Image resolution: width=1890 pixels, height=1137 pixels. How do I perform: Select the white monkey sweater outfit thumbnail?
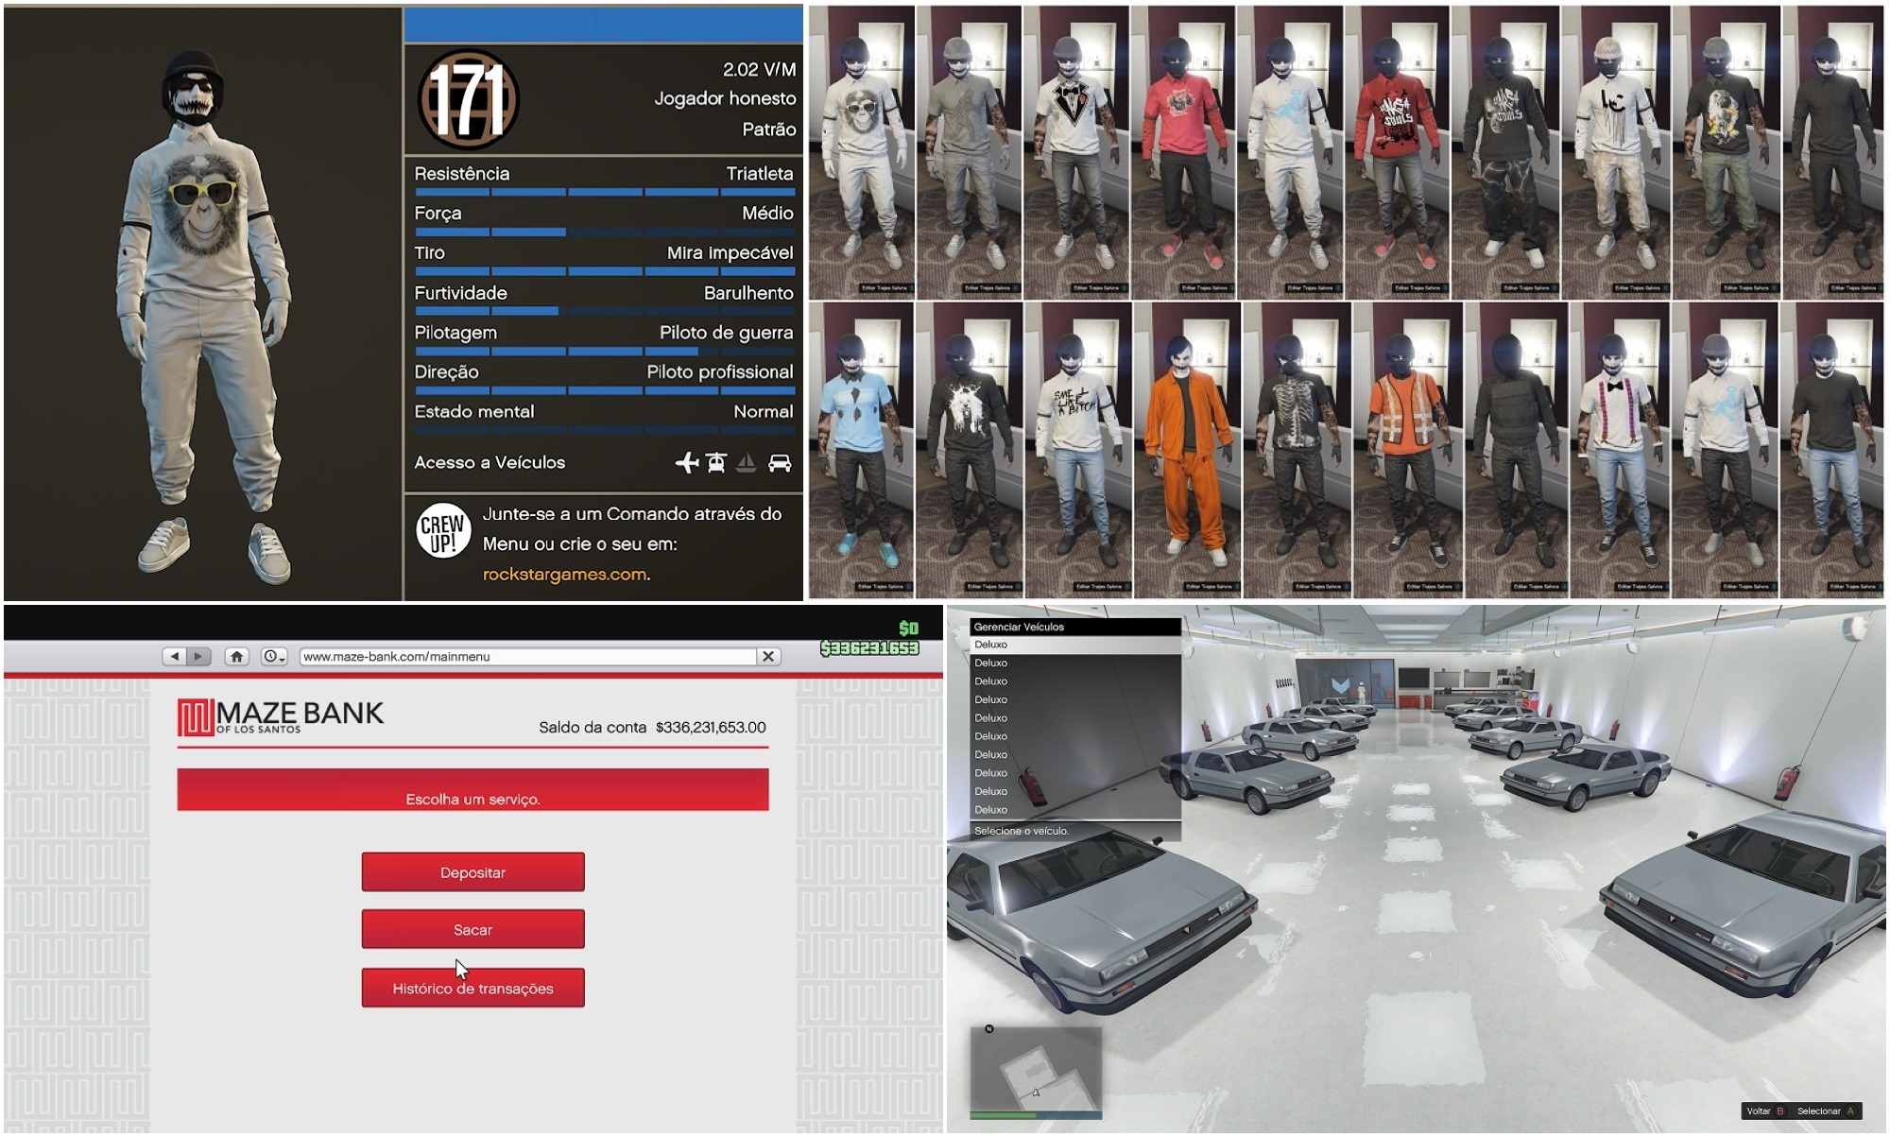click(862, 152)
